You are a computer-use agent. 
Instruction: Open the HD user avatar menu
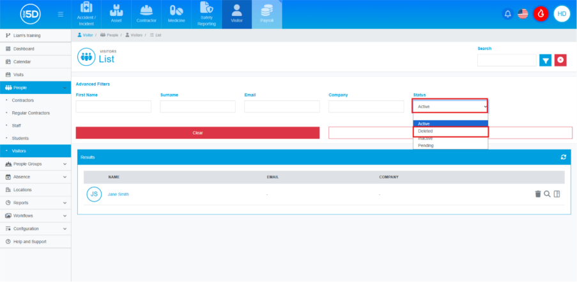point(562,14)
